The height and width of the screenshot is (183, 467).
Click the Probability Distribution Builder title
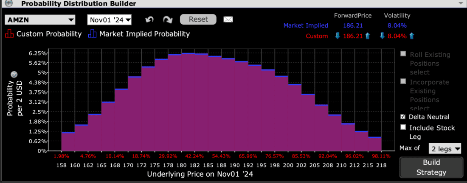tap(79, 3)
